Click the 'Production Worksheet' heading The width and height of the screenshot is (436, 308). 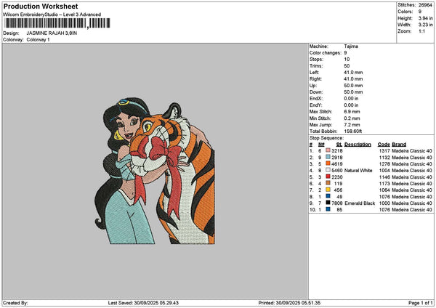coord(41,7)
